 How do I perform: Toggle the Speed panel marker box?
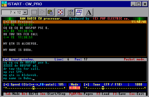click(6, 84)
